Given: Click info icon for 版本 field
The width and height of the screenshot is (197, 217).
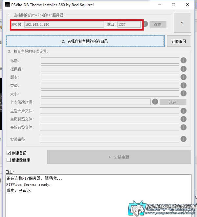Looking at the screenshot, I should (184, 77).
